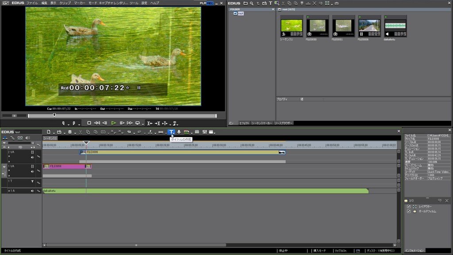Click the Set In point icon in player

[63, 123]
